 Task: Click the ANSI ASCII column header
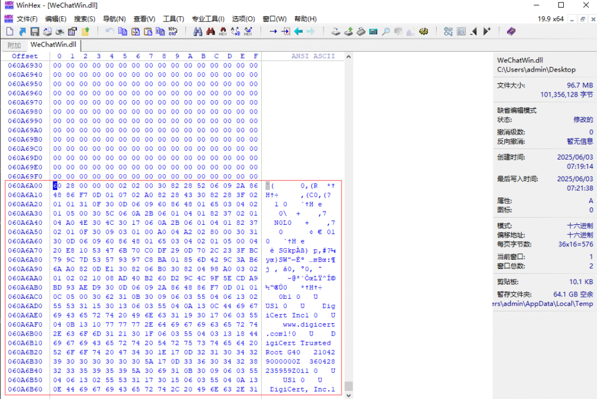[313, 56]
